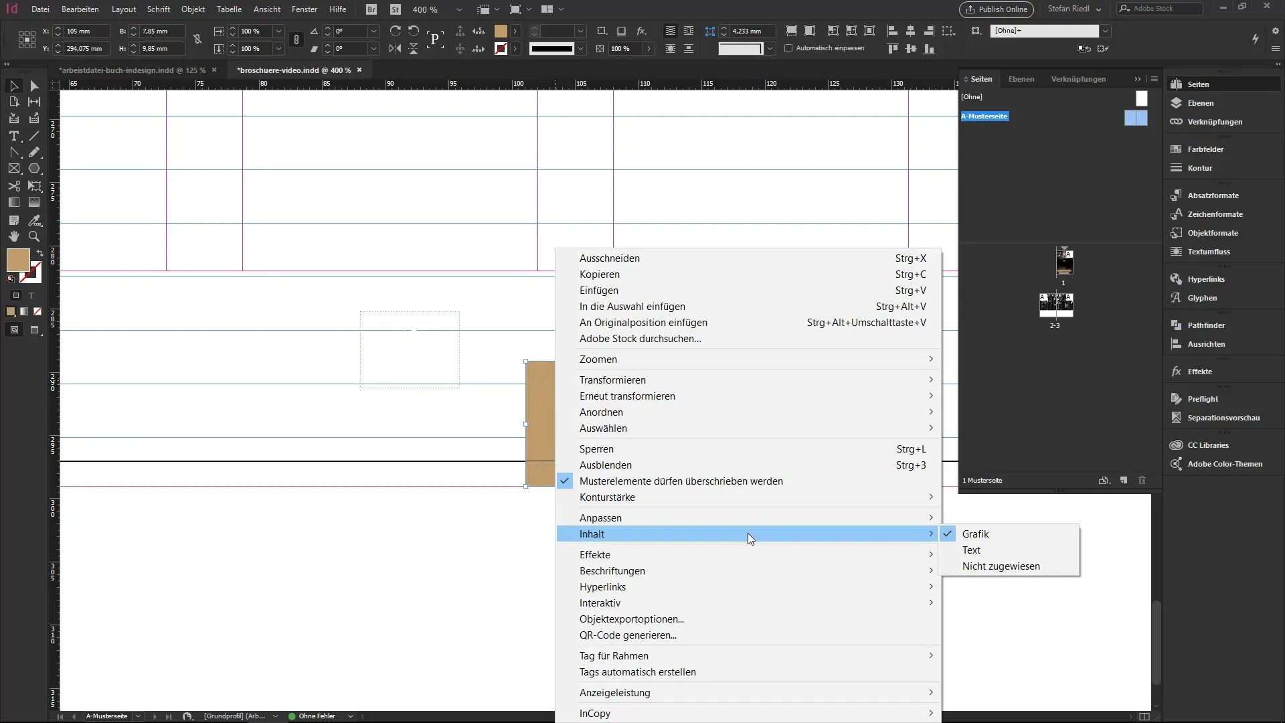Rotate 90 degrees clockwise icon
The width and height of the screenshot is (1285, 723).
(396, 31)
